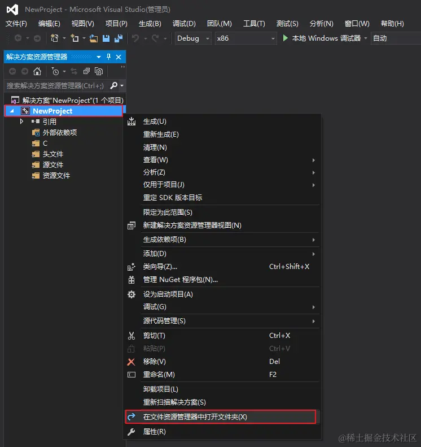
Task: Open the Debug configuration dropdown
Action: click(x=193, y=38)
